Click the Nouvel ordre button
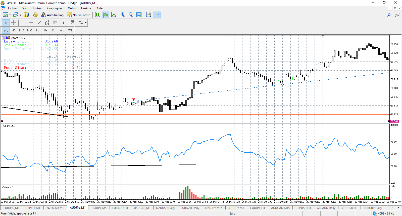 pos(78,15)
